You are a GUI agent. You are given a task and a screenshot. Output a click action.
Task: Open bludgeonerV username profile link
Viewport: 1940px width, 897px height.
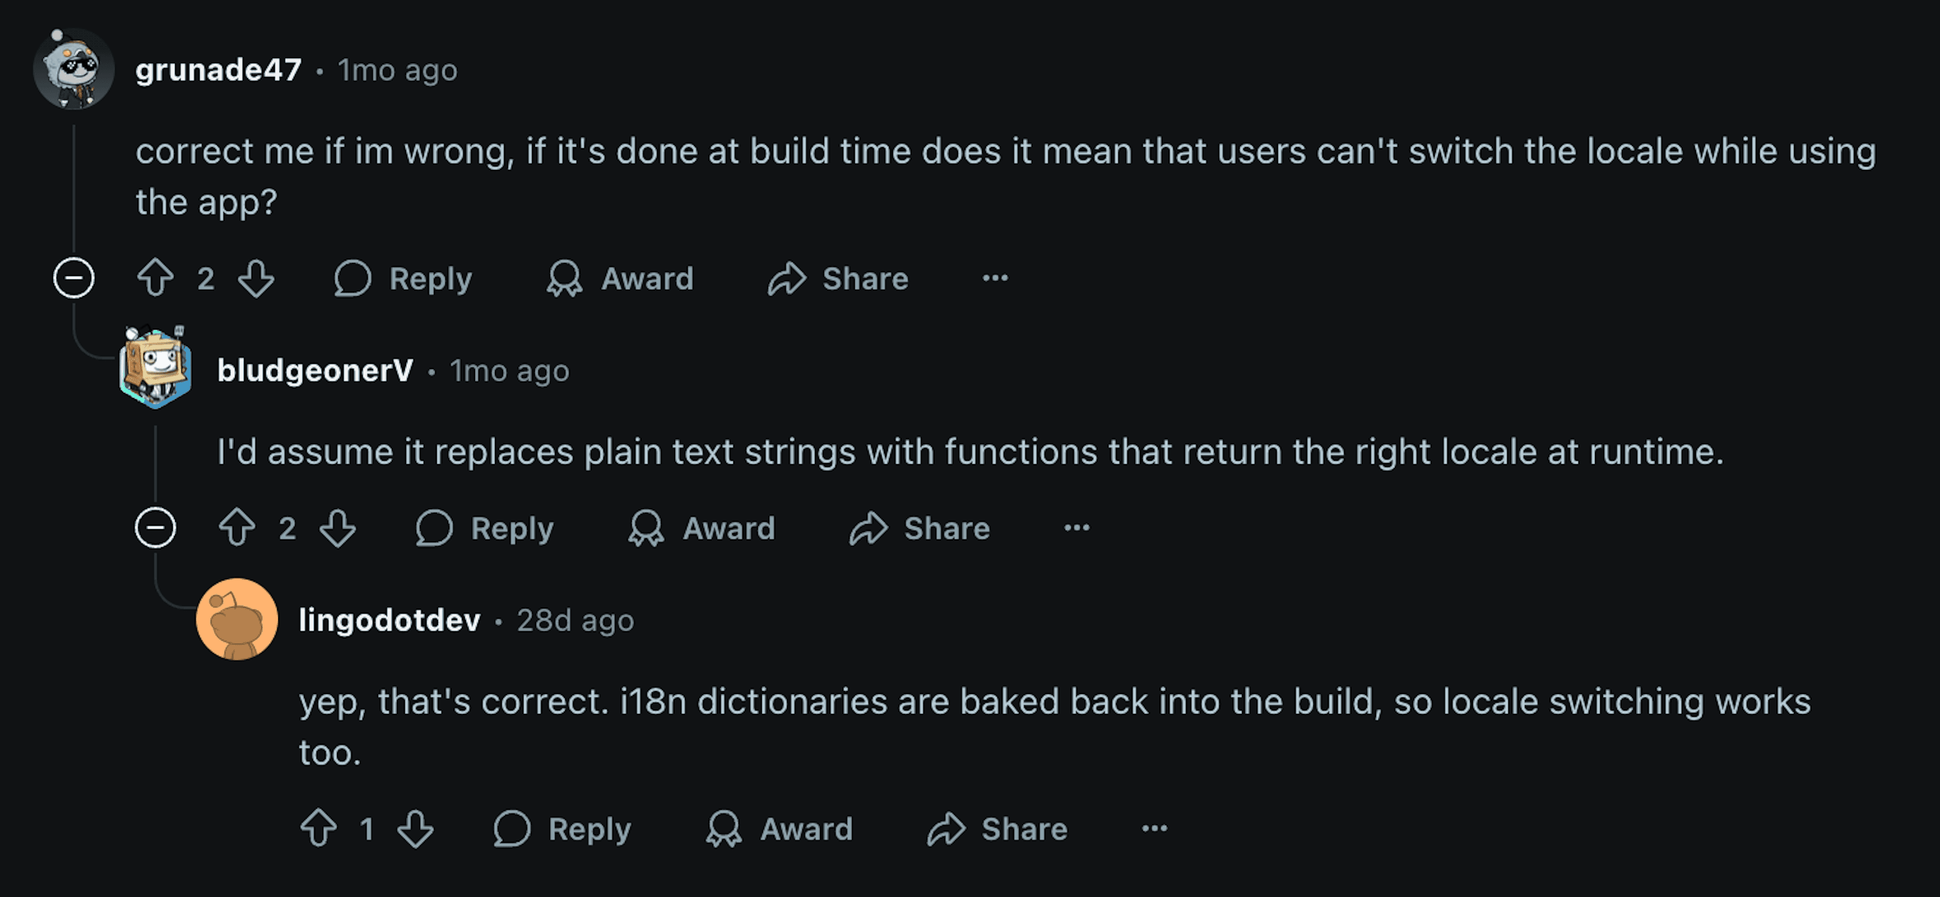click(x=315, y=370)
